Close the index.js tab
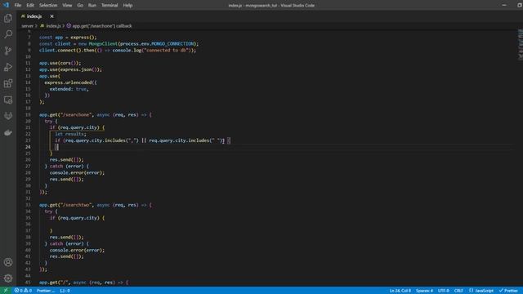 pos(51,16)
